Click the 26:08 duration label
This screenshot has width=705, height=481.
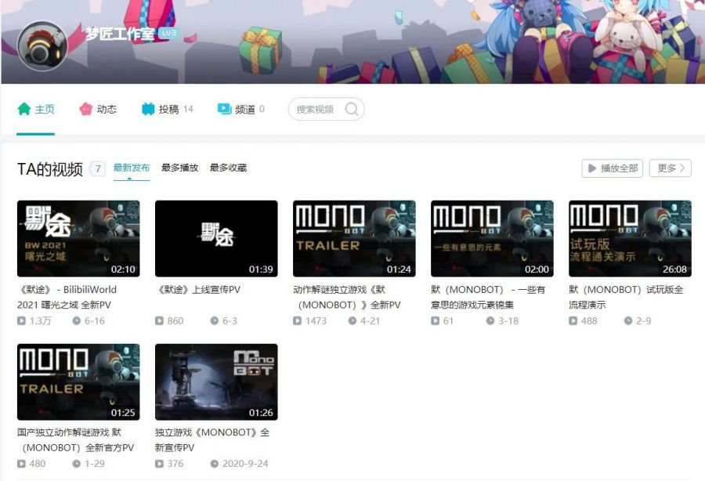(x=674, y=269)
